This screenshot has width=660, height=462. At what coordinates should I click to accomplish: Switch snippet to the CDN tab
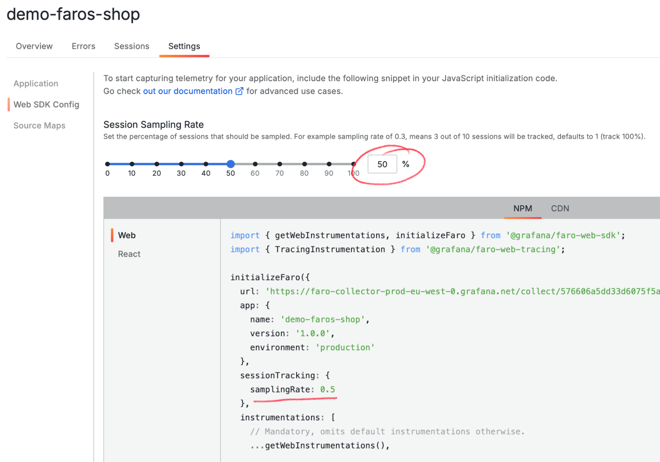tap(560, 209)
